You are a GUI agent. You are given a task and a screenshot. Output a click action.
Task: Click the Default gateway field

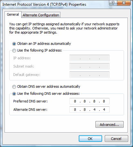[89, 75]
